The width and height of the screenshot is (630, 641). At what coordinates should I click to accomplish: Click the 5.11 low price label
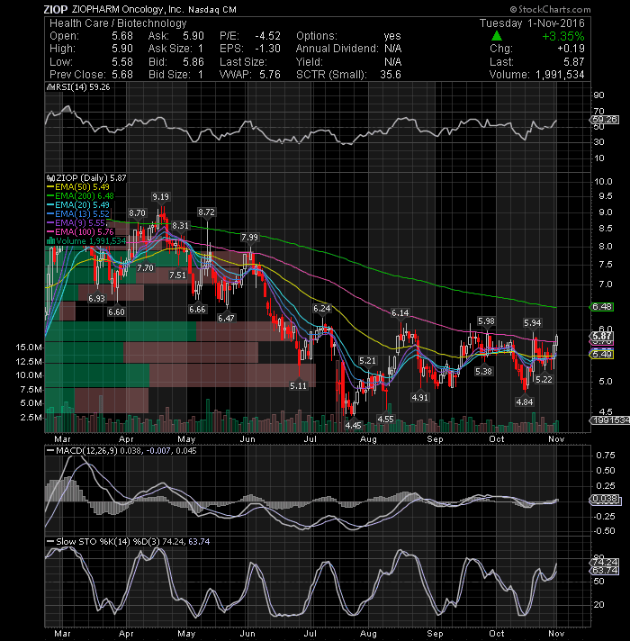tap(298, 386)
